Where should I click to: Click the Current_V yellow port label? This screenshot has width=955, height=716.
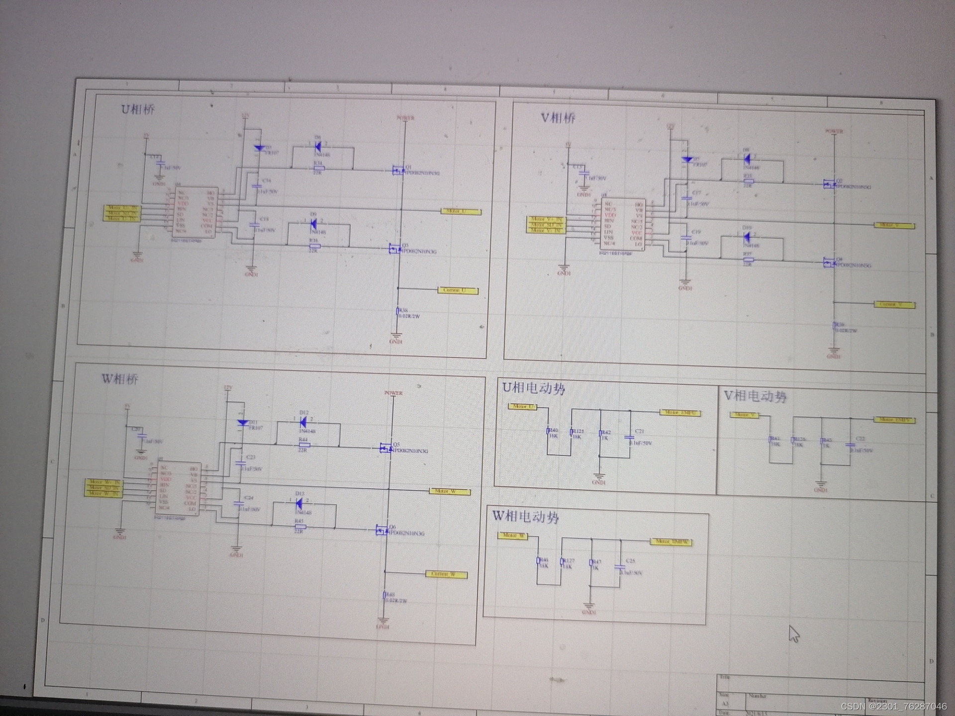tap(894, 305)
